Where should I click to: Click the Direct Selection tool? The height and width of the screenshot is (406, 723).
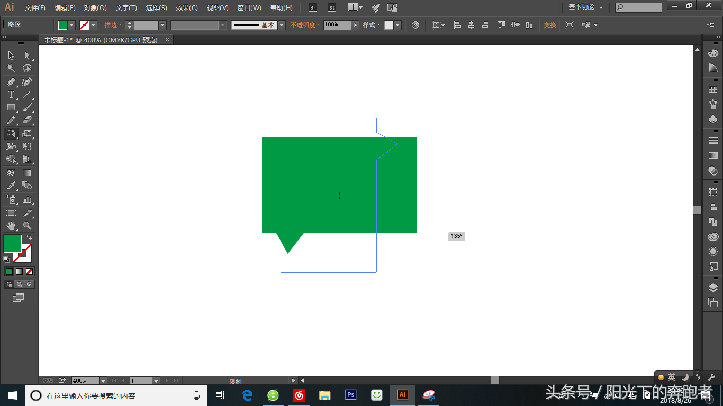click(x=27, y=56)
